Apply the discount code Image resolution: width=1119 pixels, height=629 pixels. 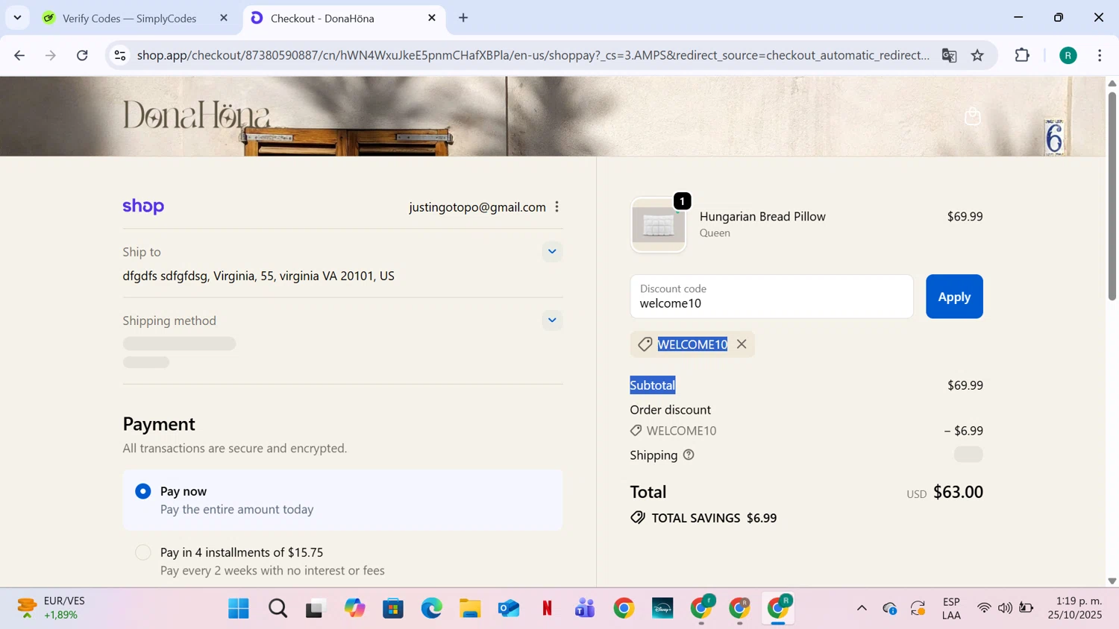coord(954,297)
